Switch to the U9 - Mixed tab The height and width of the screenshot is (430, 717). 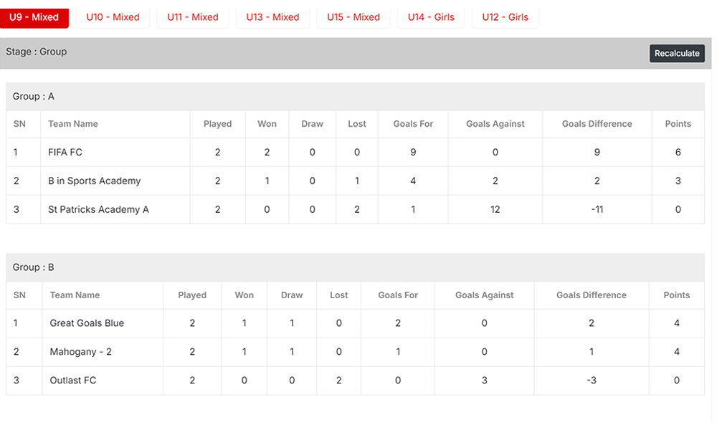[x=34, y=17]
